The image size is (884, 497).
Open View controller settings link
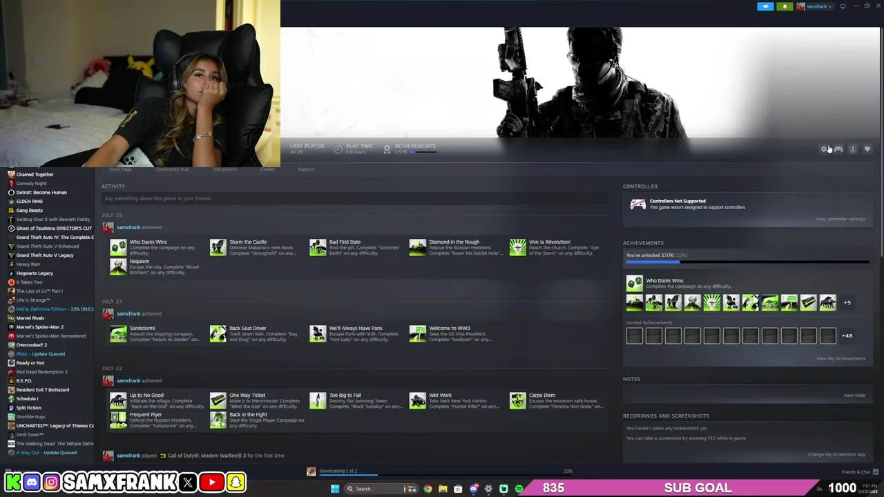(x=840, y=219)
